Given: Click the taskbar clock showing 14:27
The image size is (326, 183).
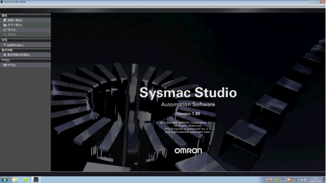Looking at the screenshot, I should [x=315, y=180].
